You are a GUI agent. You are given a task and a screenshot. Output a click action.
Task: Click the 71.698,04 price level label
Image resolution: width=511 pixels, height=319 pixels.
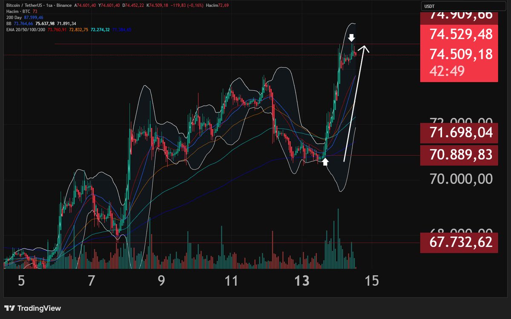pyautogui.click(x=459, y=133)
